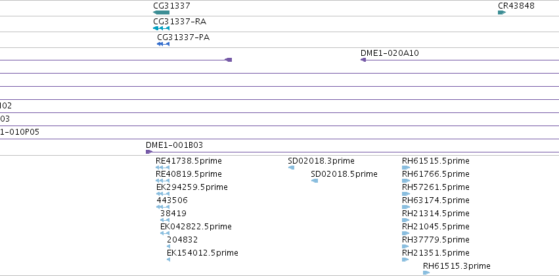Select the EK042822.5prime EST glyph

[x=165, y=233]
